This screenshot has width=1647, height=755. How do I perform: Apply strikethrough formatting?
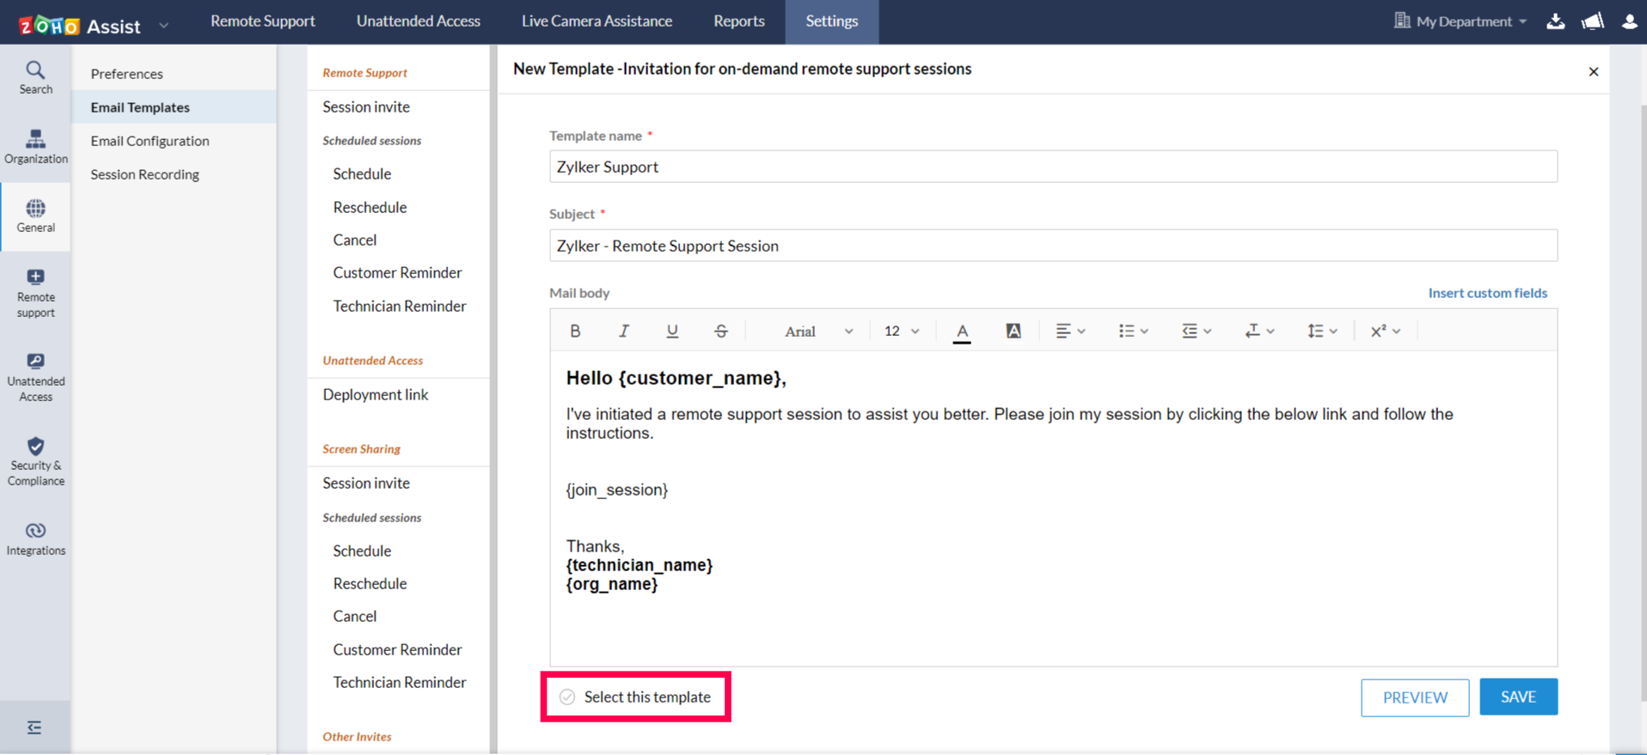coord(720,332)
